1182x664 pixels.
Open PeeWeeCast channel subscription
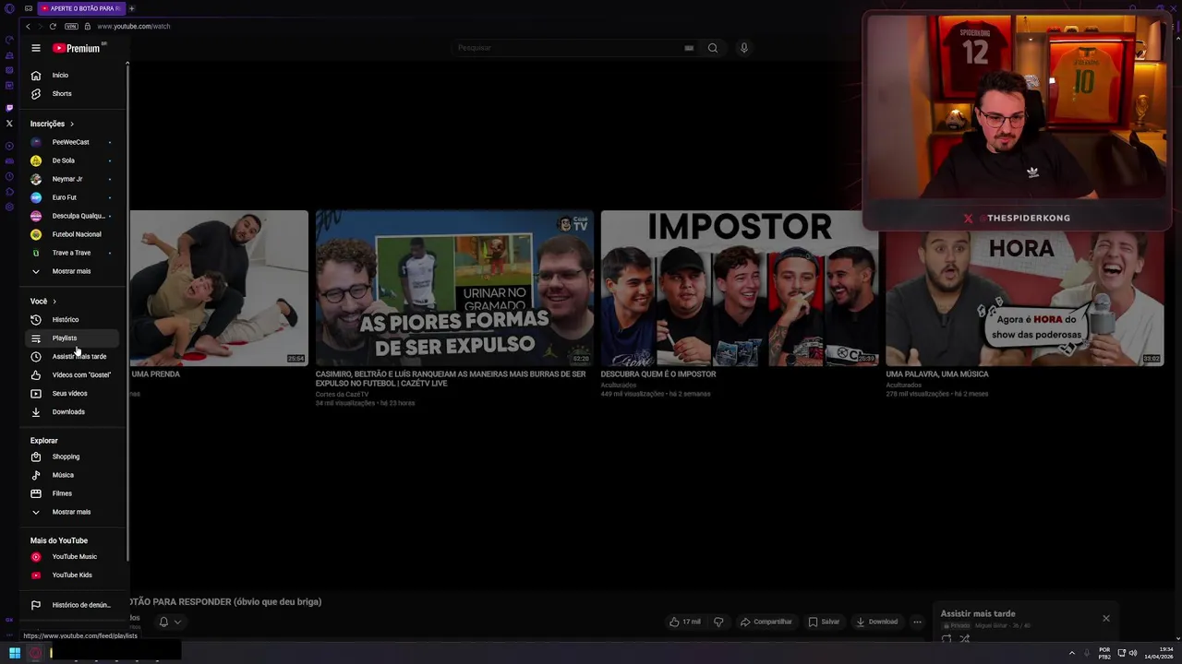(x=74, y=142)
